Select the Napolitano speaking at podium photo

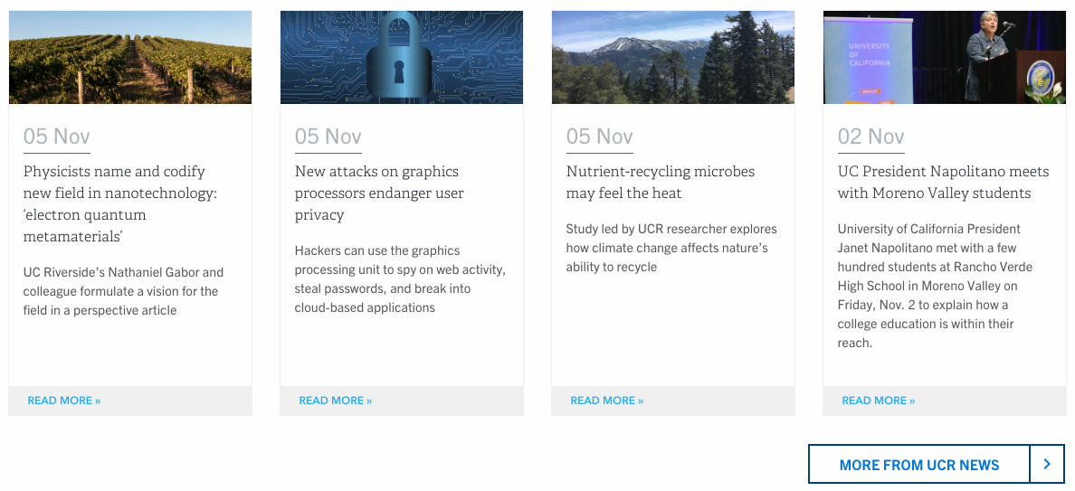(945, 57)
